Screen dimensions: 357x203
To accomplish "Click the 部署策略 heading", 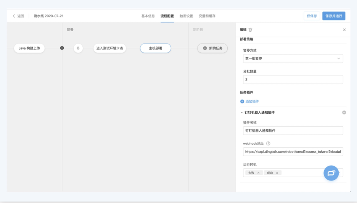I will click(x=246, y=39).
